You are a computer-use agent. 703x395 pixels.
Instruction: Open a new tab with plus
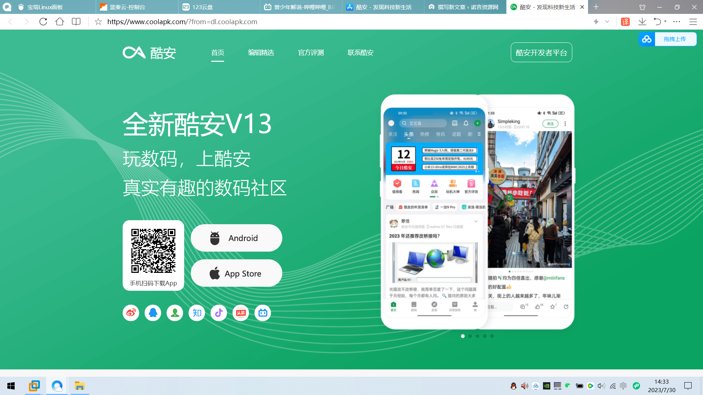[x=596, y=7]
